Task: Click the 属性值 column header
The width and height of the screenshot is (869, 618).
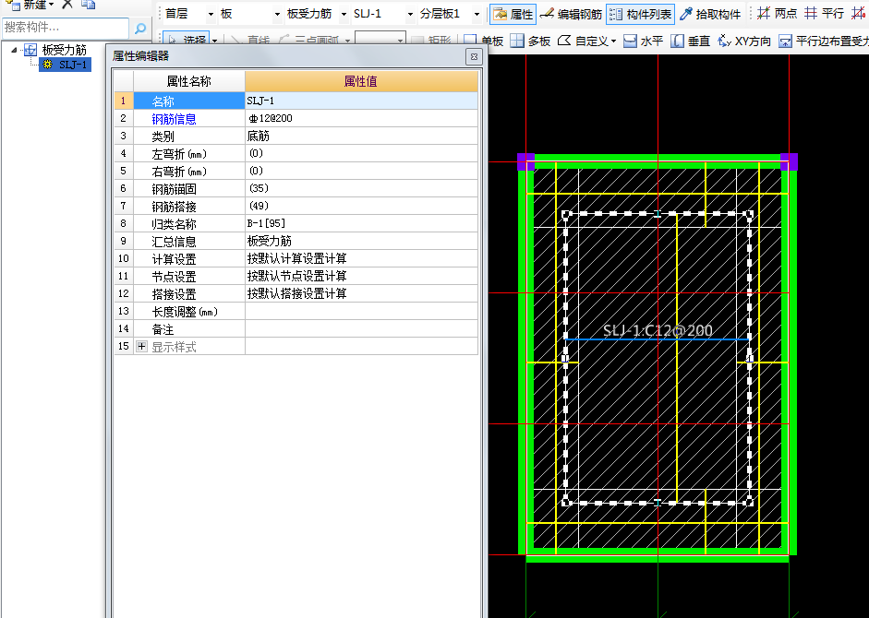Action: 361,81
